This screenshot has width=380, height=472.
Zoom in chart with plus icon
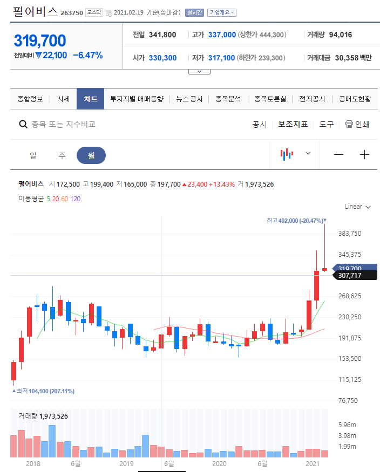(x=364, y=155)
